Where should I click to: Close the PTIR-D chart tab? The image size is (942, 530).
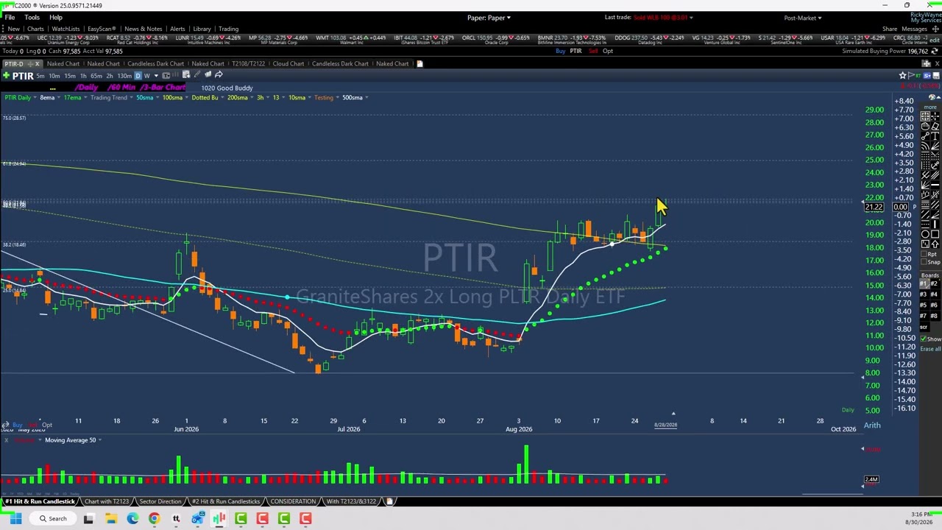tap(37, 63)
